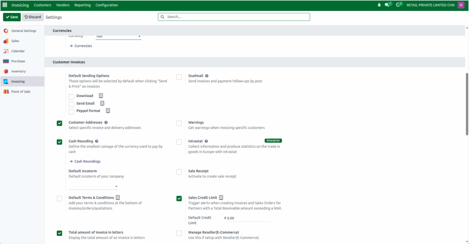This screenshot has height=244, width=469.
Task: Click RETAIL PRIVATE LIMITED CHN company switcher
Action: 431,5
